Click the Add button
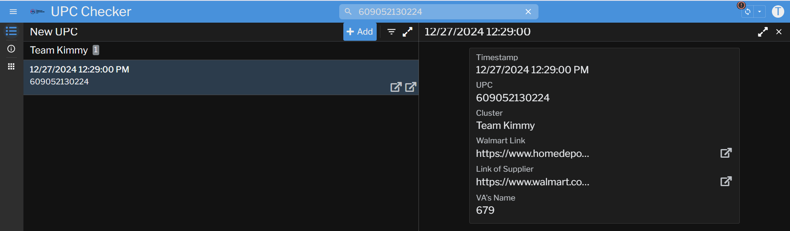This screenshot has height=231, width=790. point(360,32)
